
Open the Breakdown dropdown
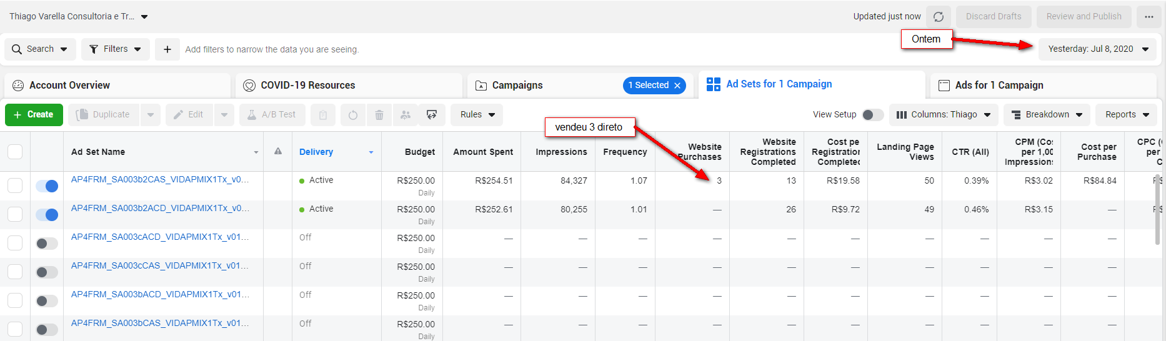(x=1047, y=115)
